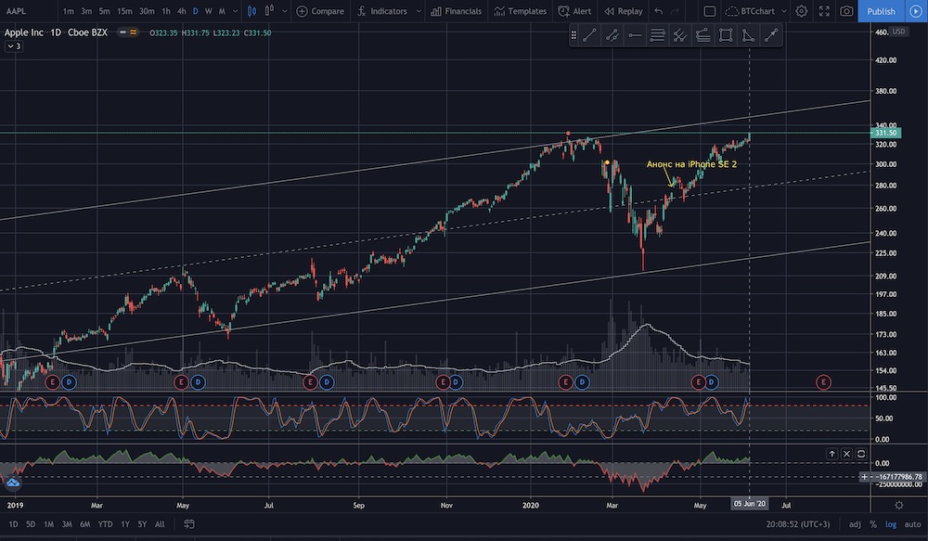Select the 4h timeframe
Viewport: 928px width, 541px height.
[181, 10]
